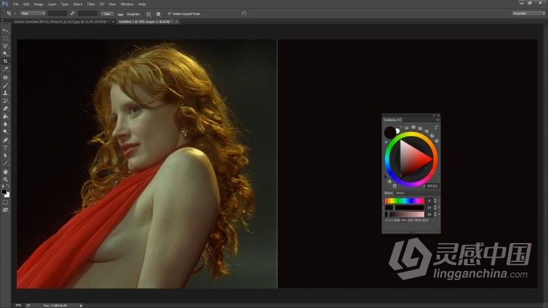
Task: Collapse the Coolorus panel to icons
Action: (434, 115)
